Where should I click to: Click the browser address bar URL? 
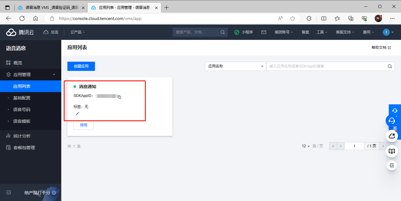(100, 18)
